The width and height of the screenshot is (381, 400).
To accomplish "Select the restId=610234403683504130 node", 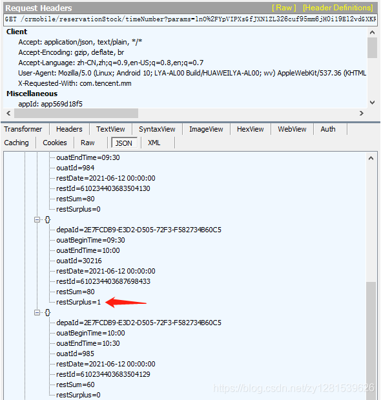I will coord(103,188).
